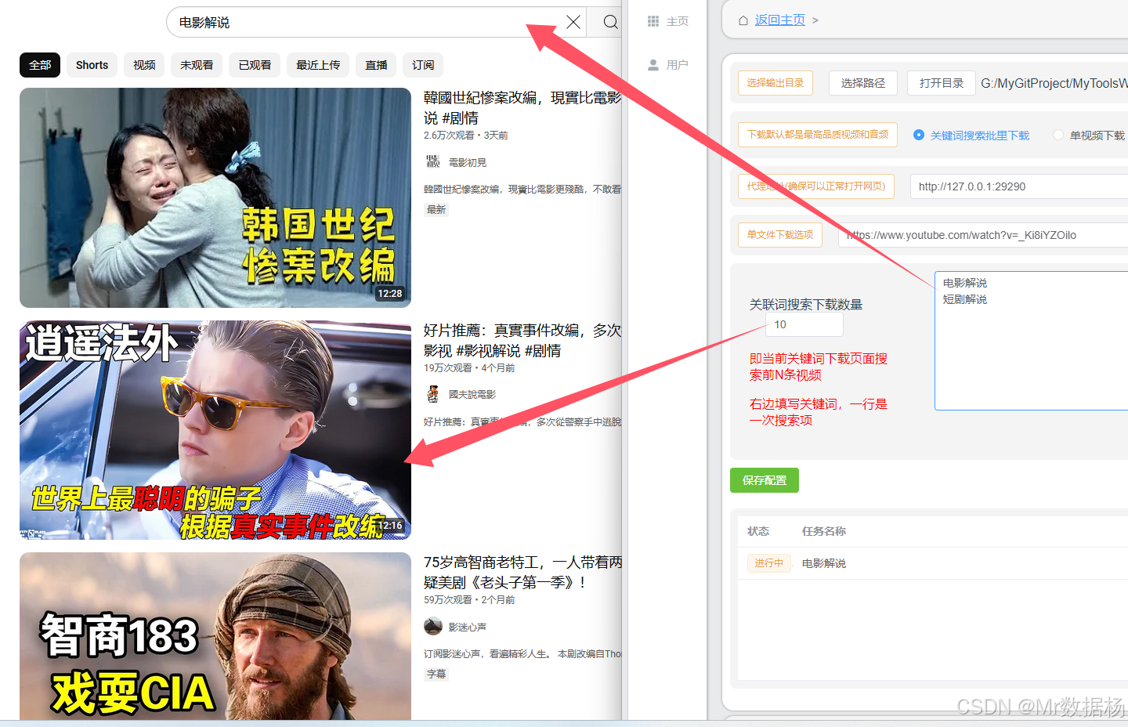Click 19万次观看 · 4个月前 text
This screenshot has width=1128, height=727.
(x=469, y=367)
